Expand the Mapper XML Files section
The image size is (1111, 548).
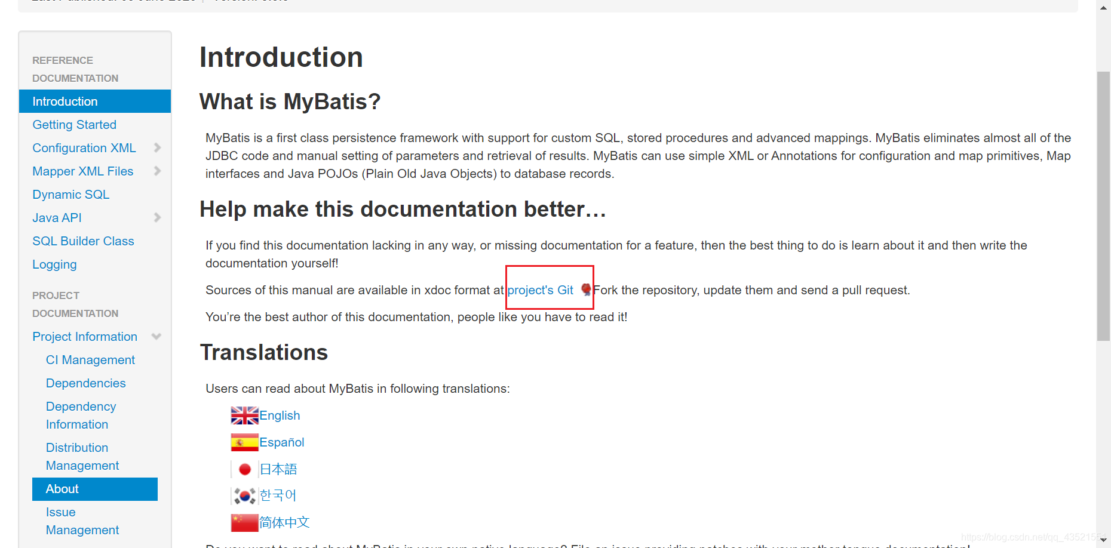click(x=157, y=171)
